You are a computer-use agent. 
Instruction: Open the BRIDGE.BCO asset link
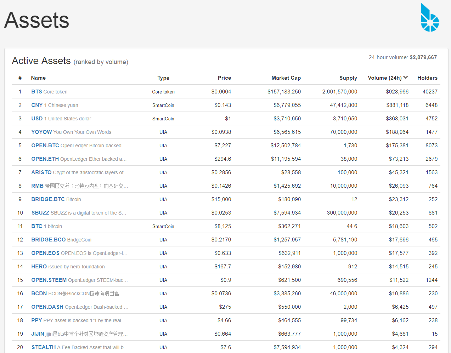49,240
